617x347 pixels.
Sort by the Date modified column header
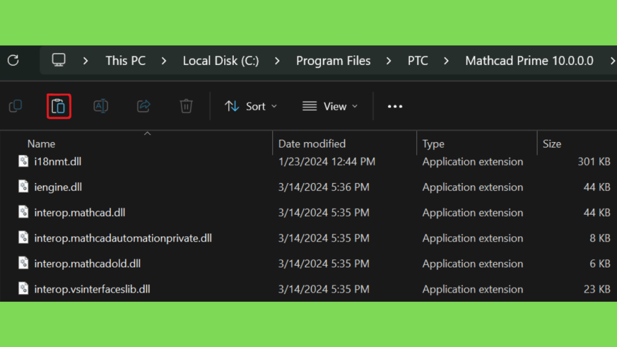[312, 143]
